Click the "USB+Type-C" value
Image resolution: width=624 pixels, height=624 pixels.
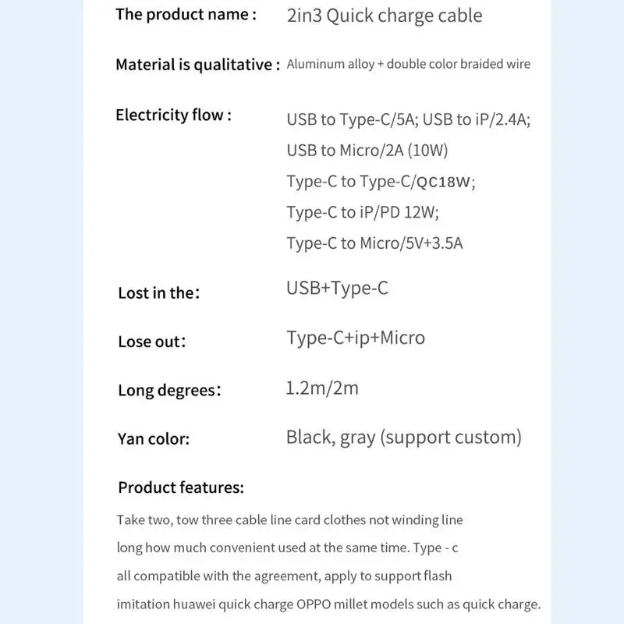pyautogui.click(x=337, y=289)
